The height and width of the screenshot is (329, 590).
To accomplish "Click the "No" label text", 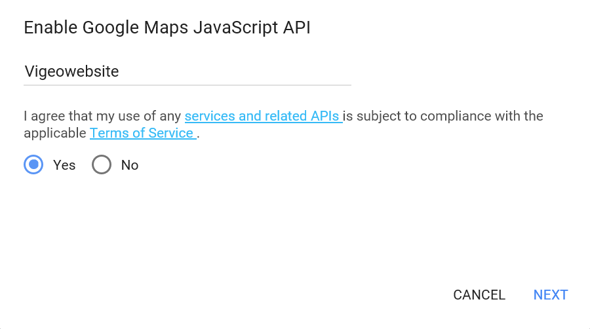I will [130, 165].
